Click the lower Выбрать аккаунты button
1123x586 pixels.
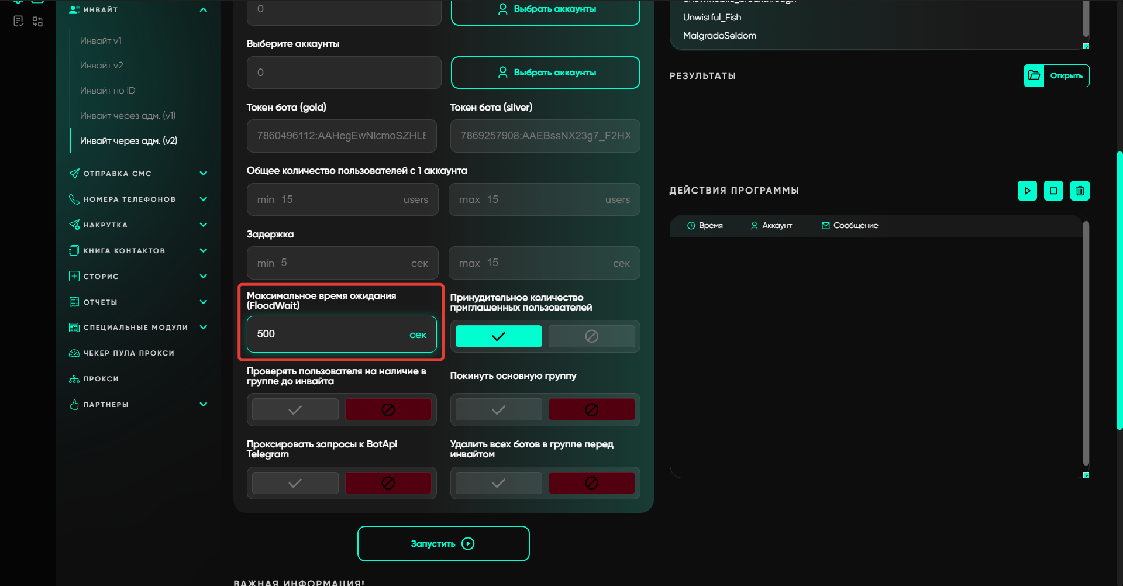pos(545,73)
